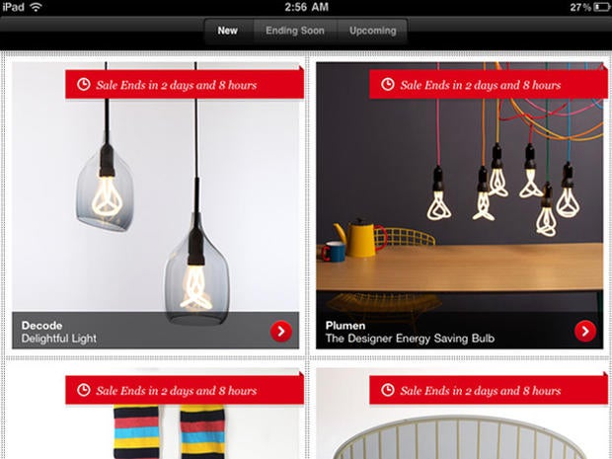
Task: Tap clock icon on Plumen sale banner
Action: pos(388,84)
